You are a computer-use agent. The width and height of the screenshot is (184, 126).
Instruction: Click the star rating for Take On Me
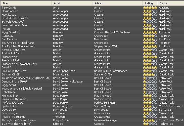[x=150, y=8]
